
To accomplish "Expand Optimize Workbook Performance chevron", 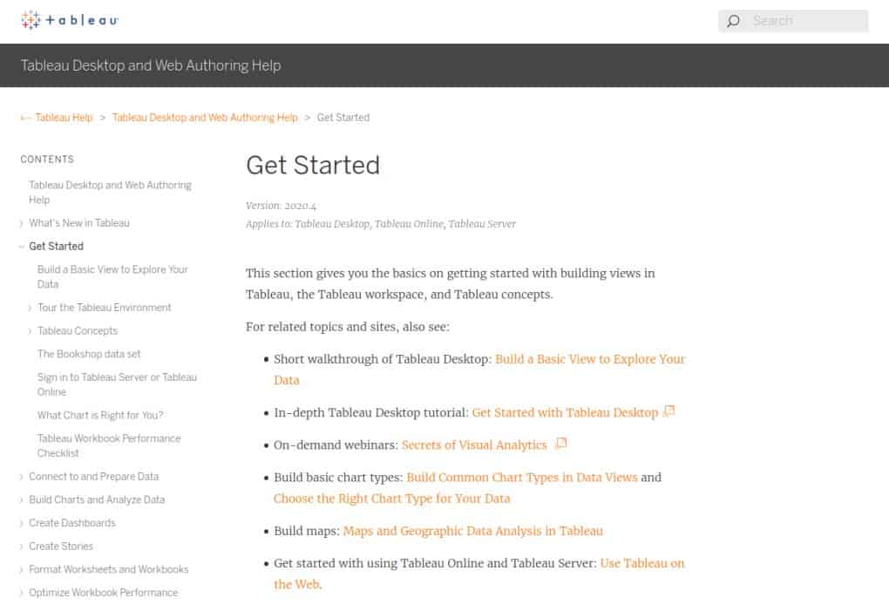I will click(x=22, y=594).
